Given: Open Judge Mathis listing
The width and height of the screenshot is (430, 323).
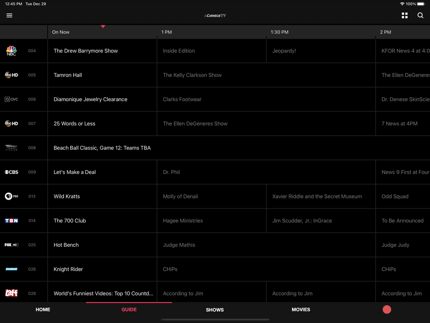Looking at the screenshot, I should (x=266, y=245).
